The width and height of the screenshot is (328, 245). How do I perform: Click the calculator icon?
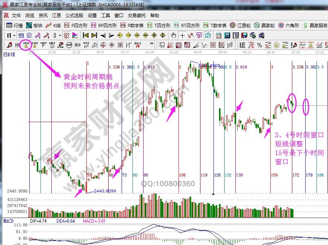[x=227, y=35]
